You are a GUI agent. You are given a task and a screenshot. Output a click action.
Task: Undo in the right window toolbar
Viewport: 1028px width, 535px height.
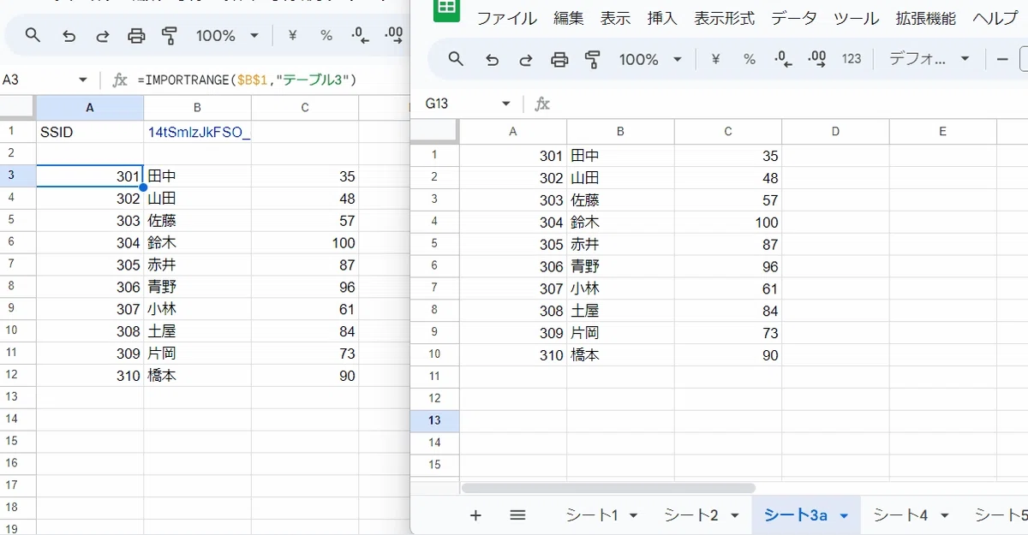493,59
